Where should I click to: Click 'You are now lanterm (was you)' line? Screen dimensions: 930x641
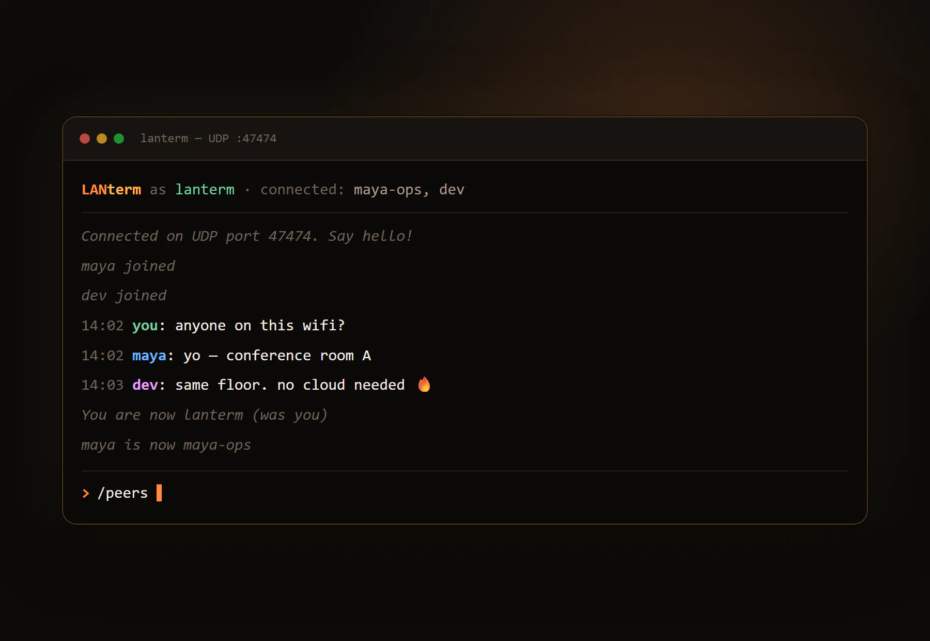tap(205, 415)
